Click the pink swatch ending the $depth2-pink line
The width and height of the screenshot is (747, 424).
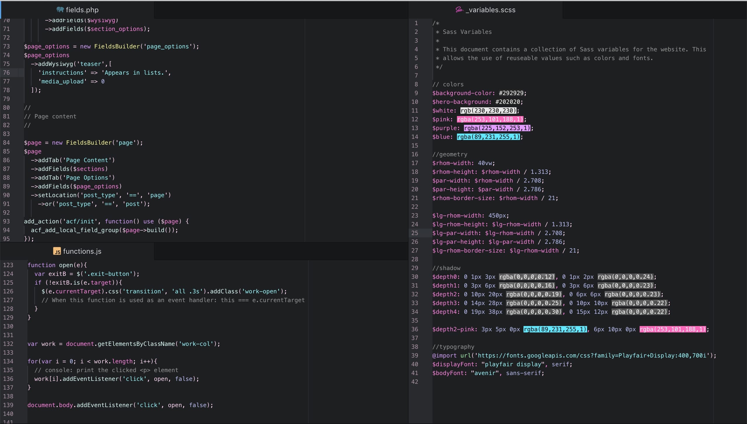(673, 329)
